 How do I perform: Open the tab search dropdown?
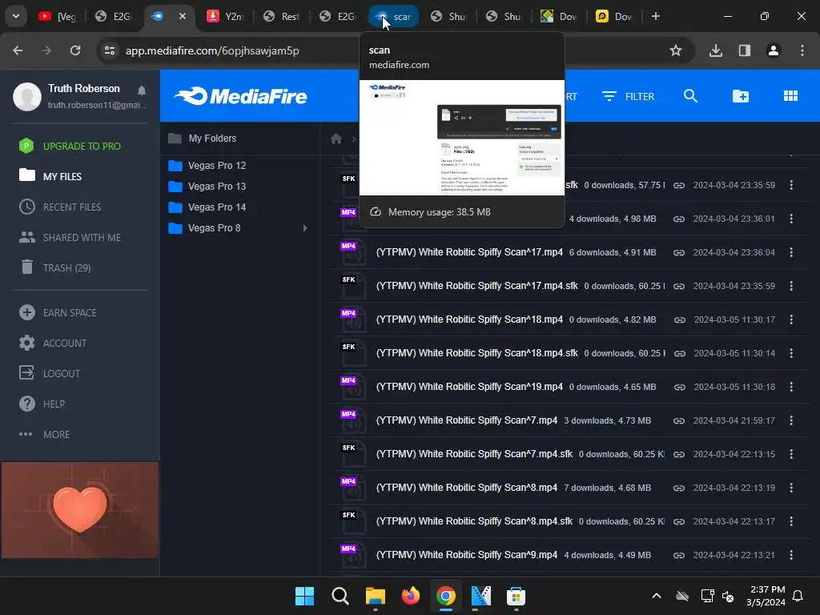coord(16,16)
